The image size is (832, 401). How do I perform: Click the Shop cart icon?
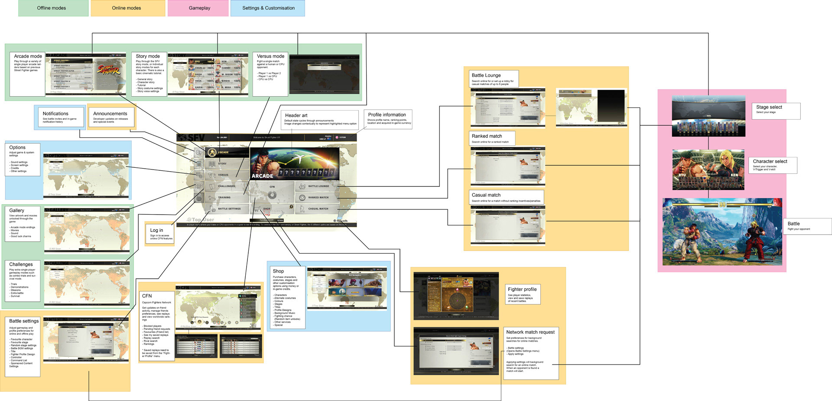[257, 209]
